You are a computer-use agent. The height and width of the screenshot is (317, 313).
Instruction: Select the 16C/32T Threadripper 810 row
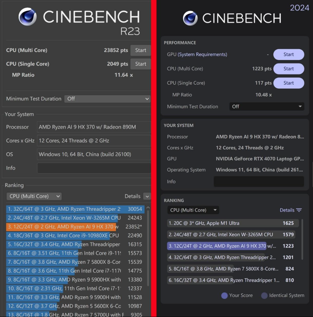[233, 280]
